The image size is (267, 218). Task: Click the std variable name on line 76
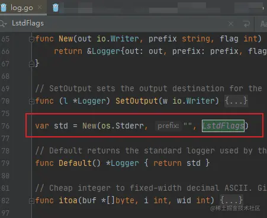point(61,126)
